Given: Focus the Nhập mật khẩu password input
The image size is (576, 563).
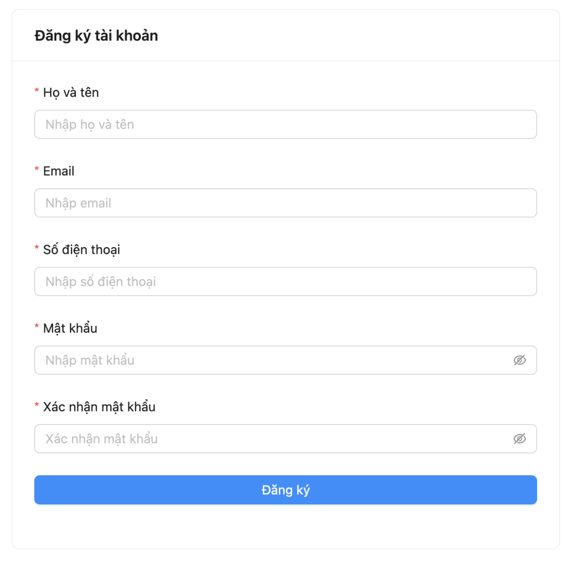Looking at the screenshot, I should click(272, 360).
